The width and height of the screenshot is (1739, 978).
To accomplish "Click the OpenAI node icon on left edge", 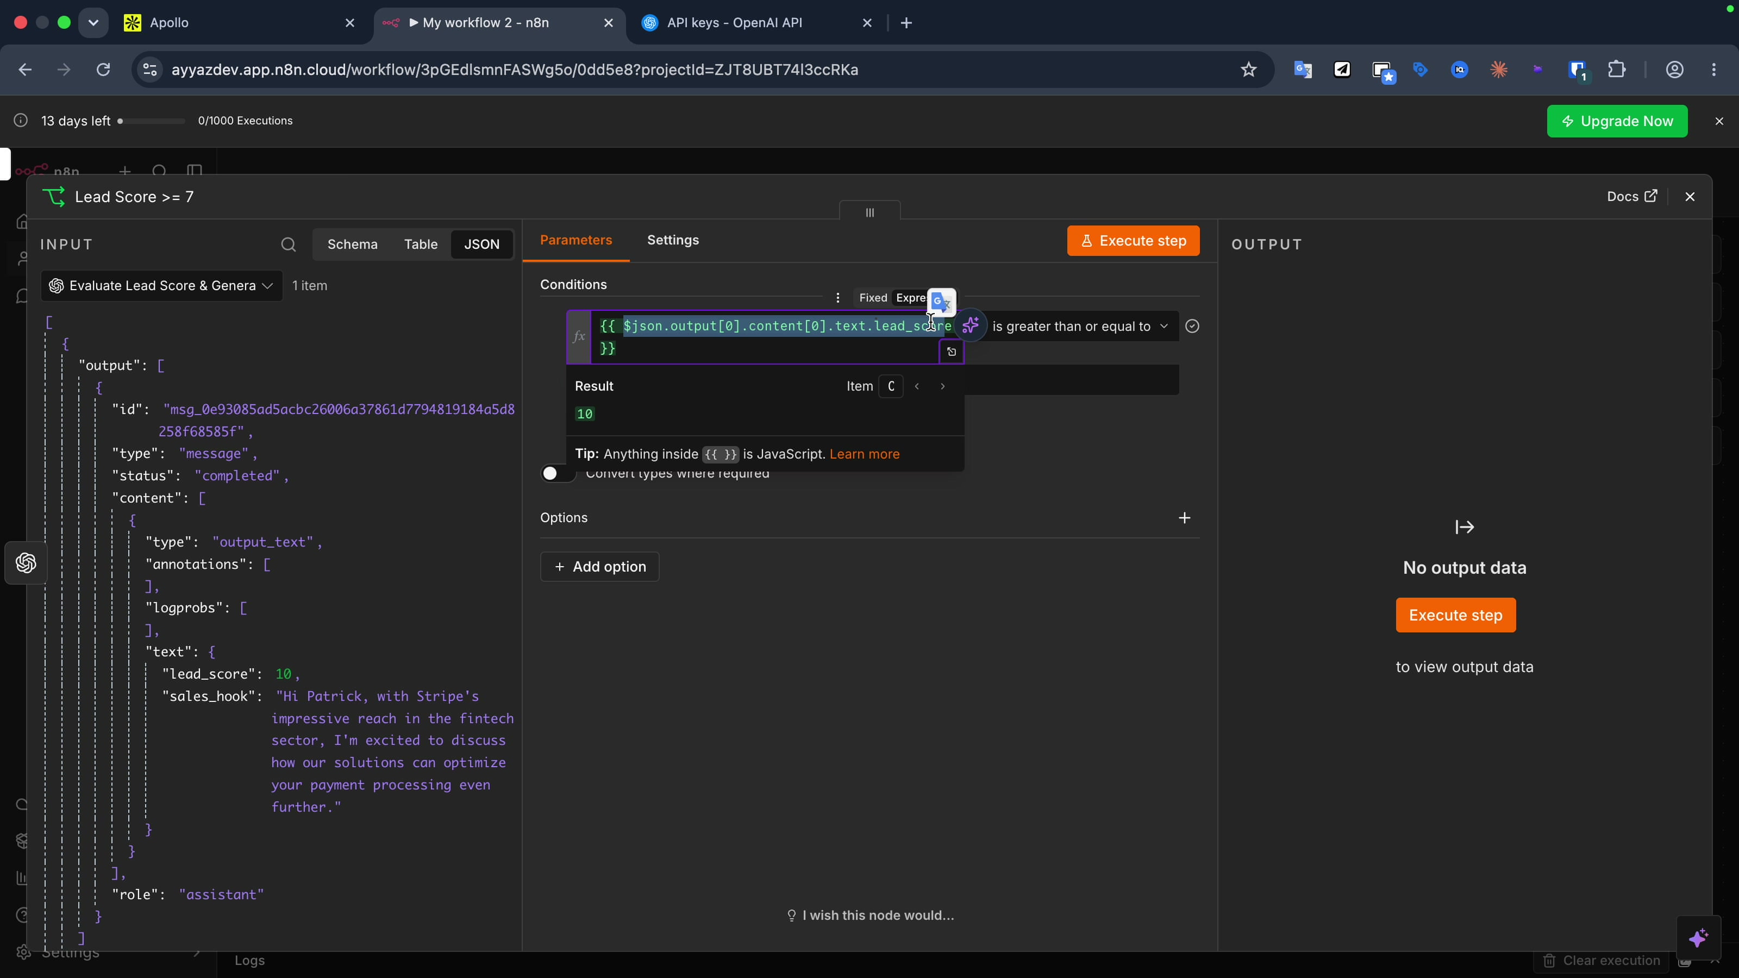I will click(26, 562).
